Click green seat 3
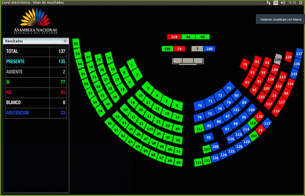 [148, 88]
